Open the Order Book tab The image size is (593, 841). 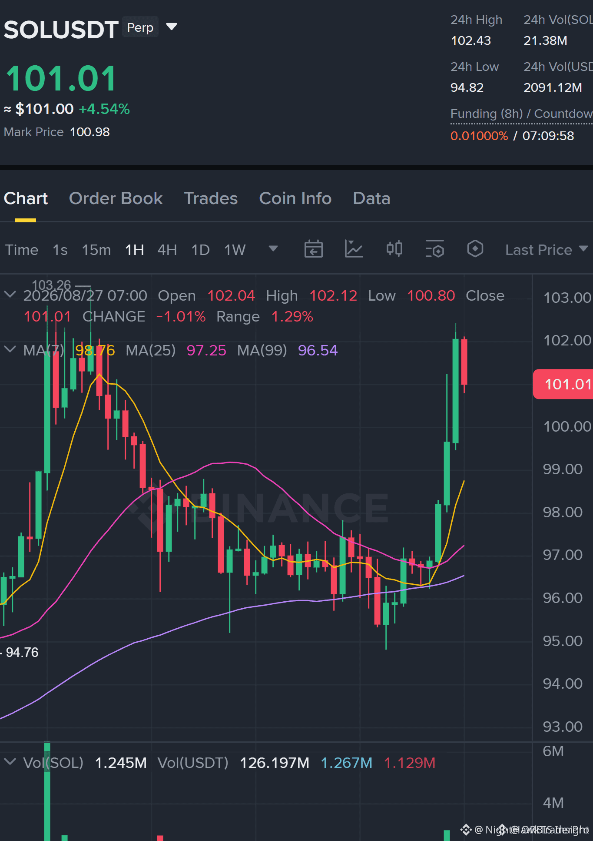coord(116,198)
